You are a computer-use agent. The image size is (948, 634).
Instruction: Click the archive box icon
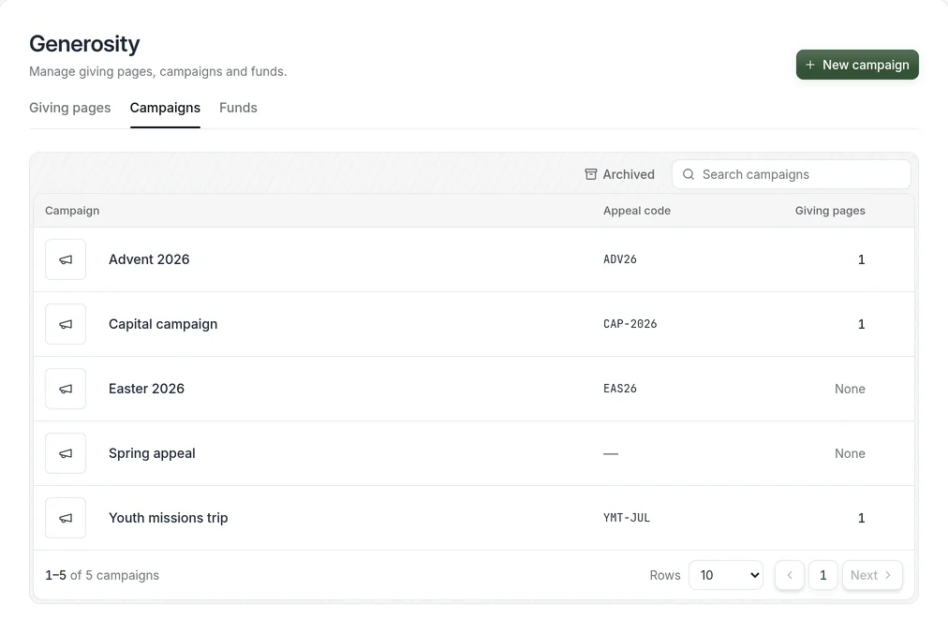(591, 174)
